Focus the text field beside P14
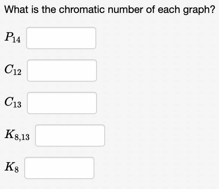The height and width of the screenshot is (189, 219). point(61,38)
